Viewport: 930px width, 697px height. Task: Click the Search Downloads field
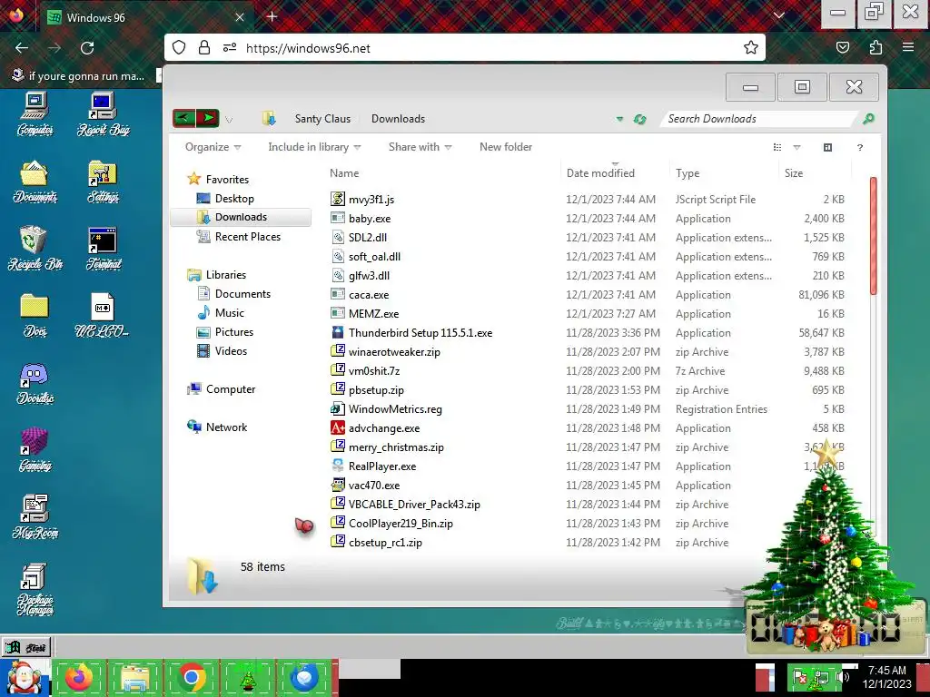click(758, 119)
